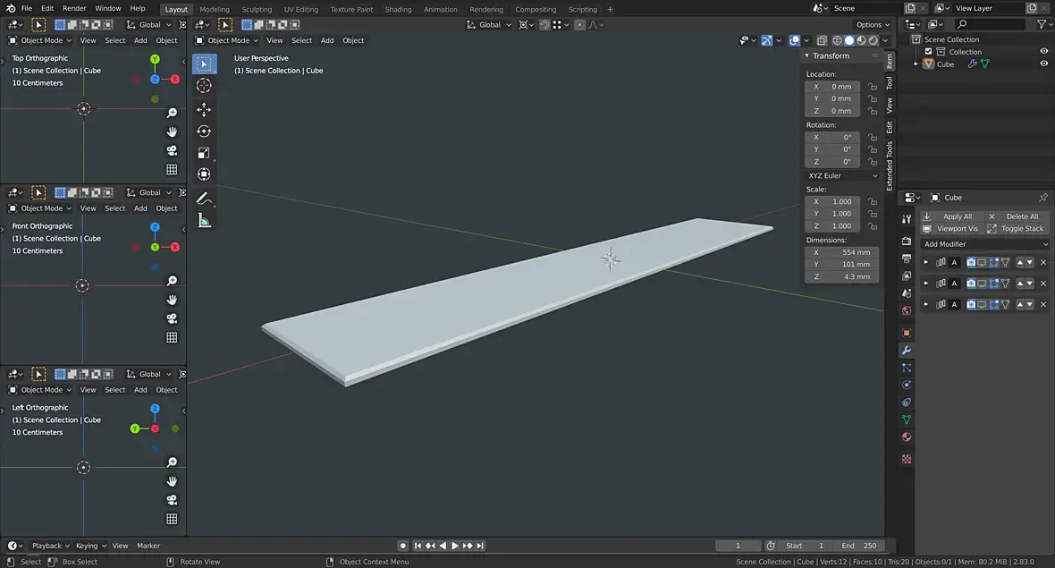Click the Apply All button
This screenshot has height=568, width=1055.
click(x=951, y=216)
